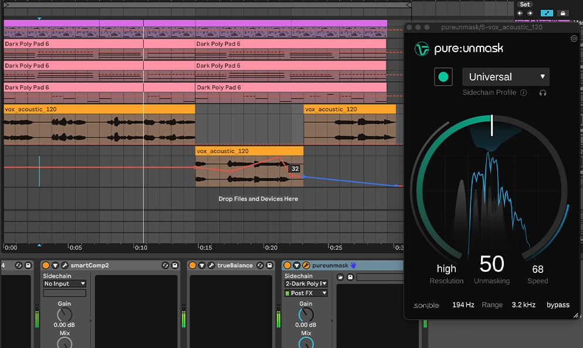This screenshot has width=583, height=348.
Task: Toggle sidechain headphone listen icon
Action: pos(543,93)
